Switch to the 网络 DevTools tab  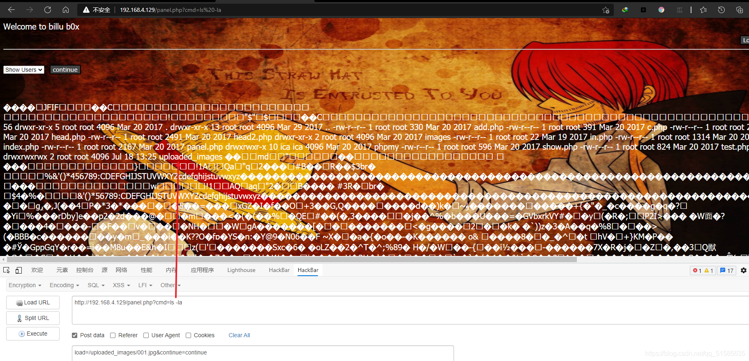[x=121, y=270]
